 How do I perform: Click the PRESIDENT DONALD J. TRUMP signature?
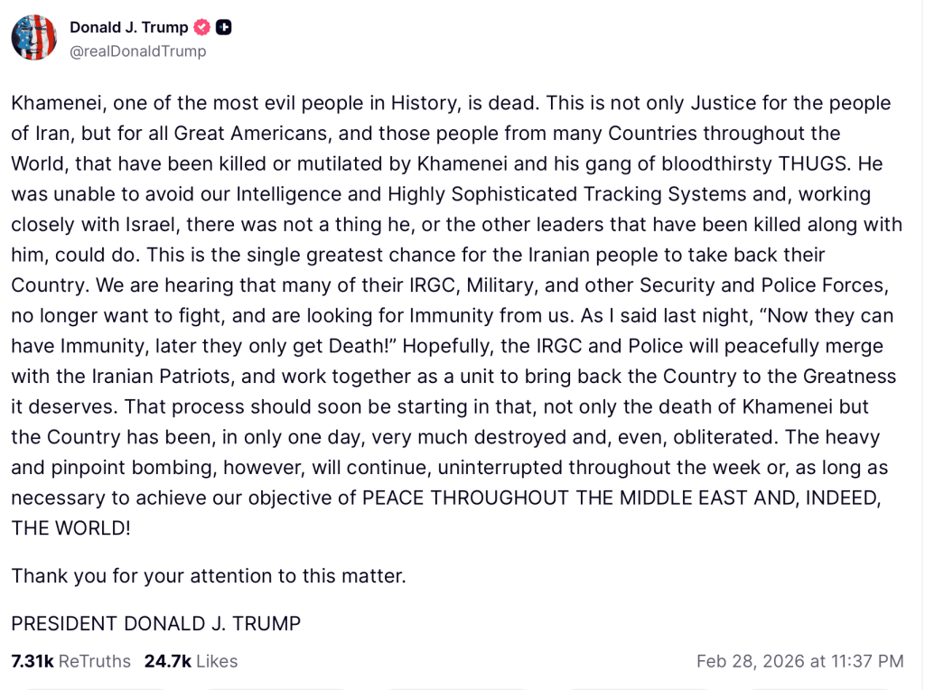156,623
